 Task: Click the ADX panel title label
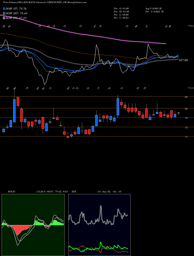pyautogui.click(x=74, y=192)
